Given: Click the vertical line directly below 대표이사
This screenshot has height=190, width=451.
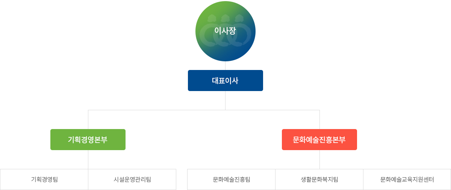Looking at the screenshot, I should click(x=225, y=100).
